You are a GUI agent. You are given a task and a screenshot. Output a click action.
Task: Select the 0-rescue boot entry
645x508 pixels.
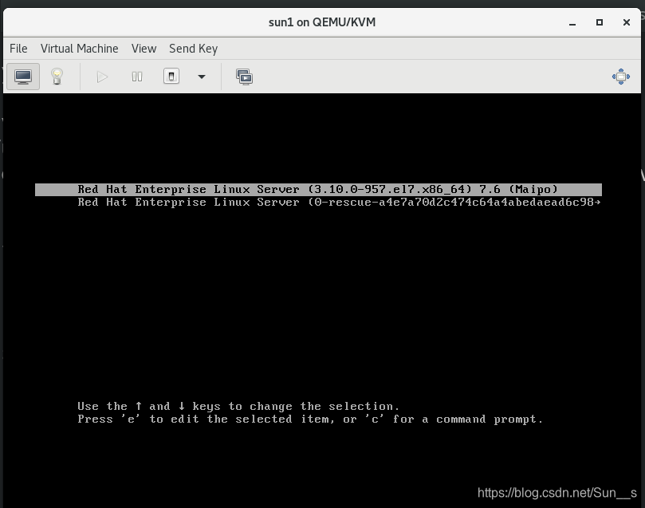coord(318,203)
